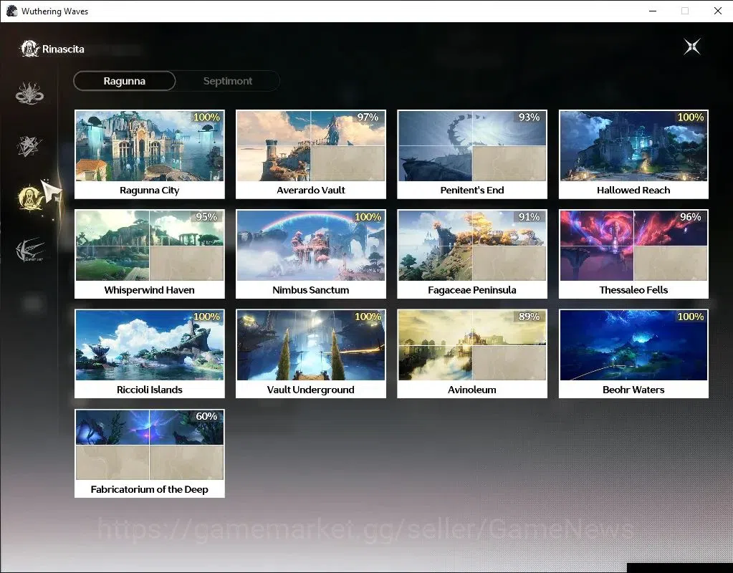733x573 pixels.
Task: Click the 'Vault Underground' label
Action: [311, 390]
